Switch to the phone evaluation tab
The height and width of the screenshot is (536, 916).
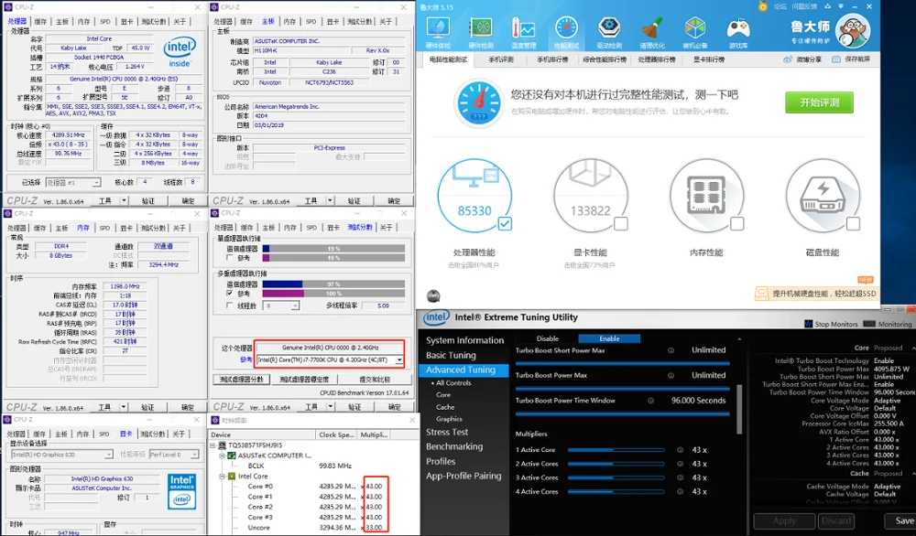coord(500,59)
